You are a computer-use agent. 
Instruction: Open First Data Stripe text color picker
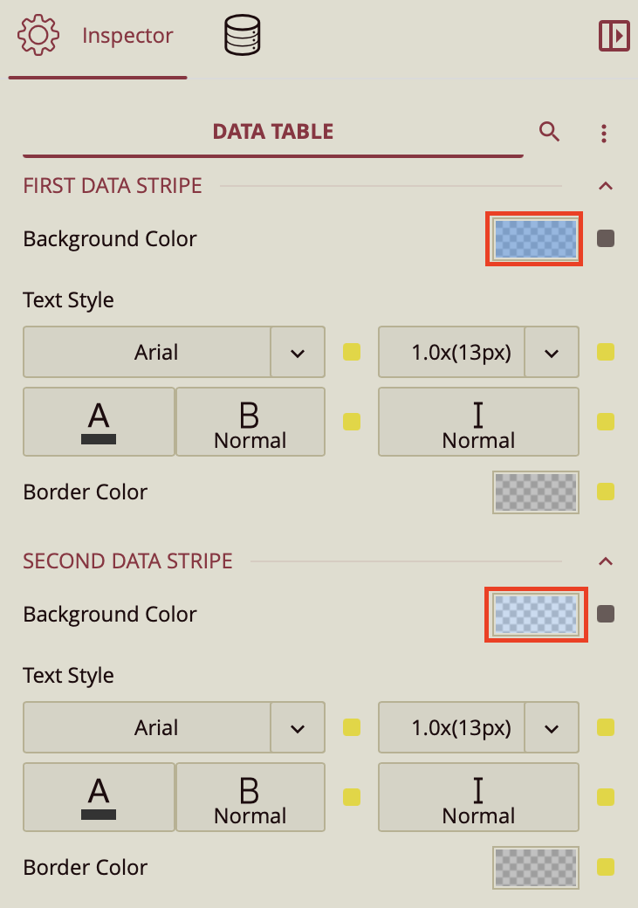coord(99,422)
